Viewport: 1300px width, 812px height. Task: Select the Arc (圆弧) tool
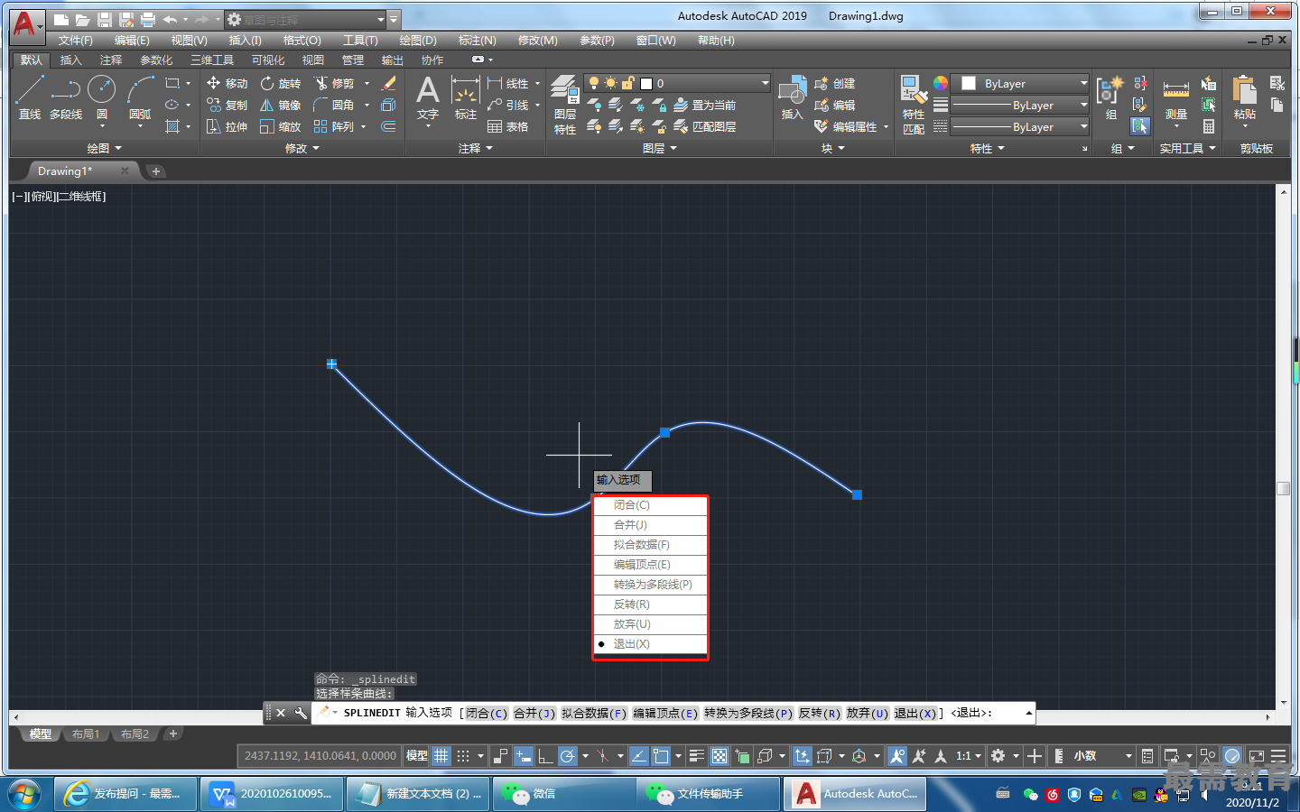coord(140,97)
